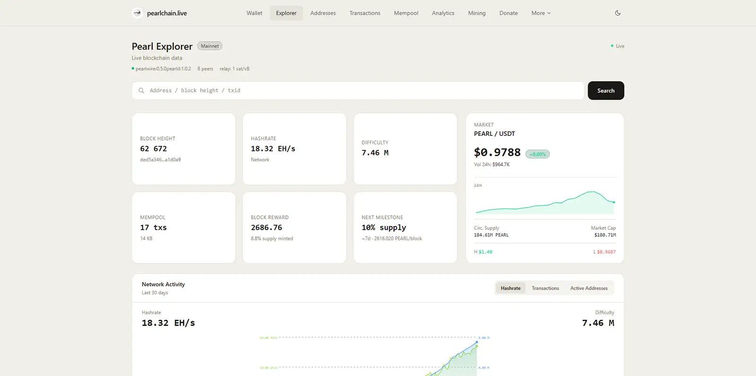Click the Vol 24h $964.7K text

492,165
